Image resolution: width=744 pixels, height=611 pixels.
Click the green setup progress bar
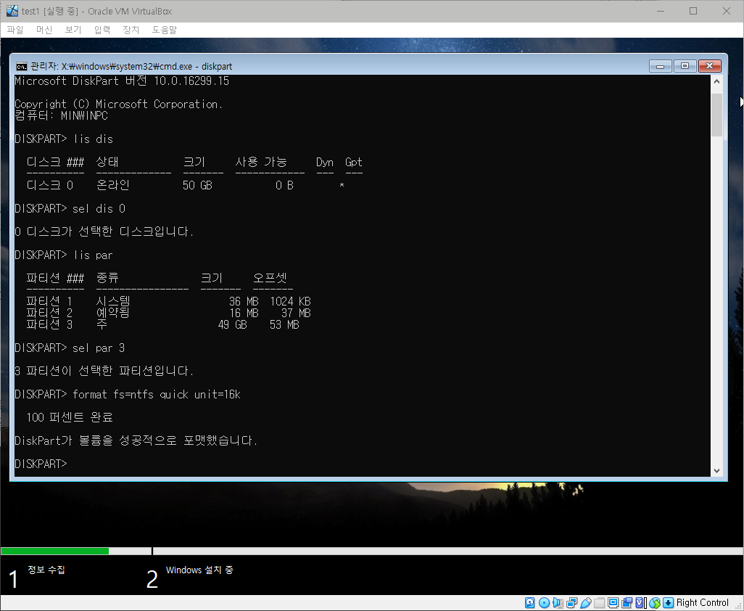(x=55, y=551)
